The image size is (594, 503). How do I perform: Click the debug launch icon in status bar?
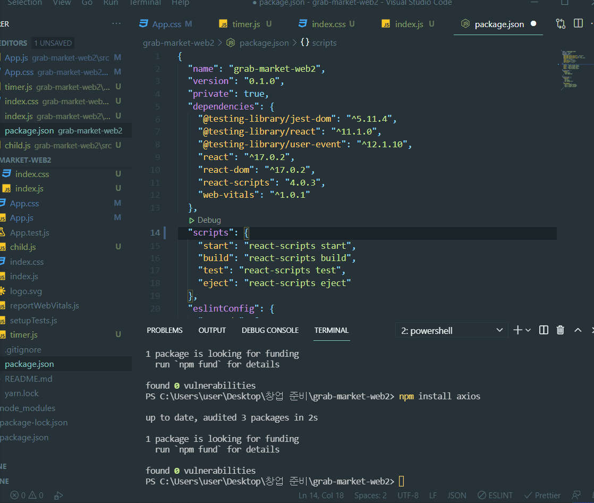[58, 496]
